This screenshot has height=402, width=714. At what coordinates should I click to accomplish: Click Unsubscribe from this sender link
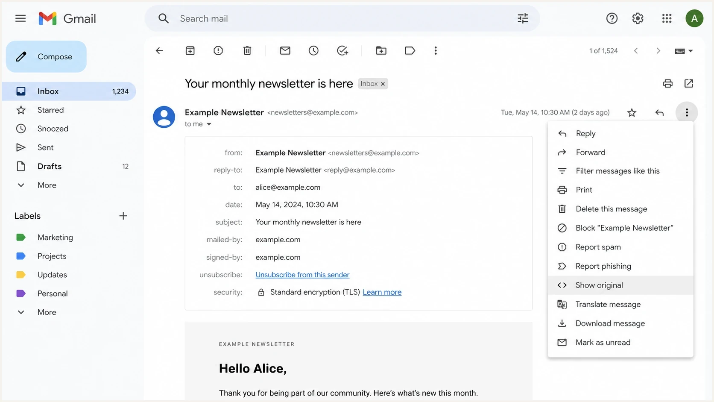(x=302, y=275)
